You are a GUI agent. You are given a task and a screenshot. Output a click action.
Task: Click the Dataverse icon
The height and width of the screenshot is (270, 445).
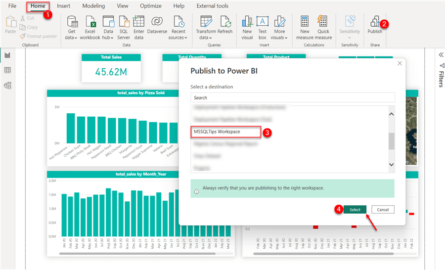pos(157,22)
